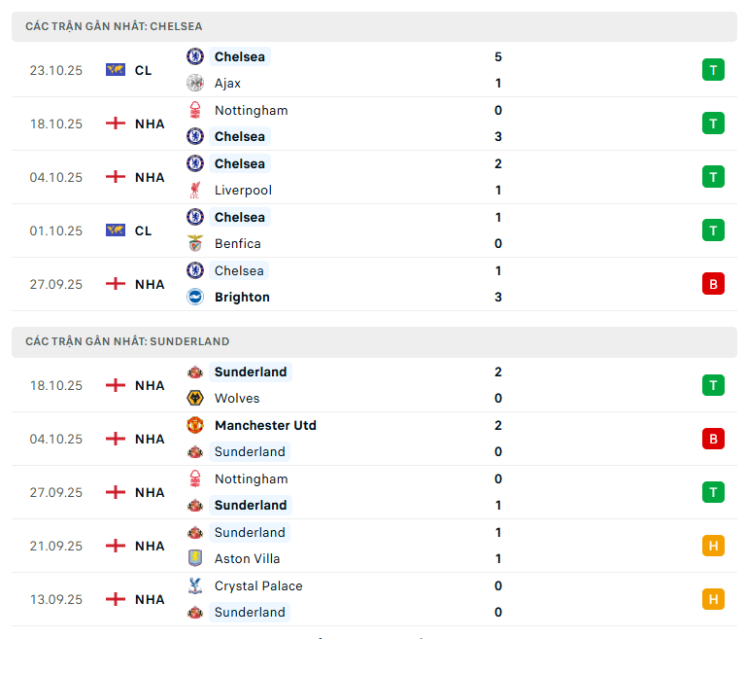
Task: Open the Brighton team link
Action: (x=242, y=298)
